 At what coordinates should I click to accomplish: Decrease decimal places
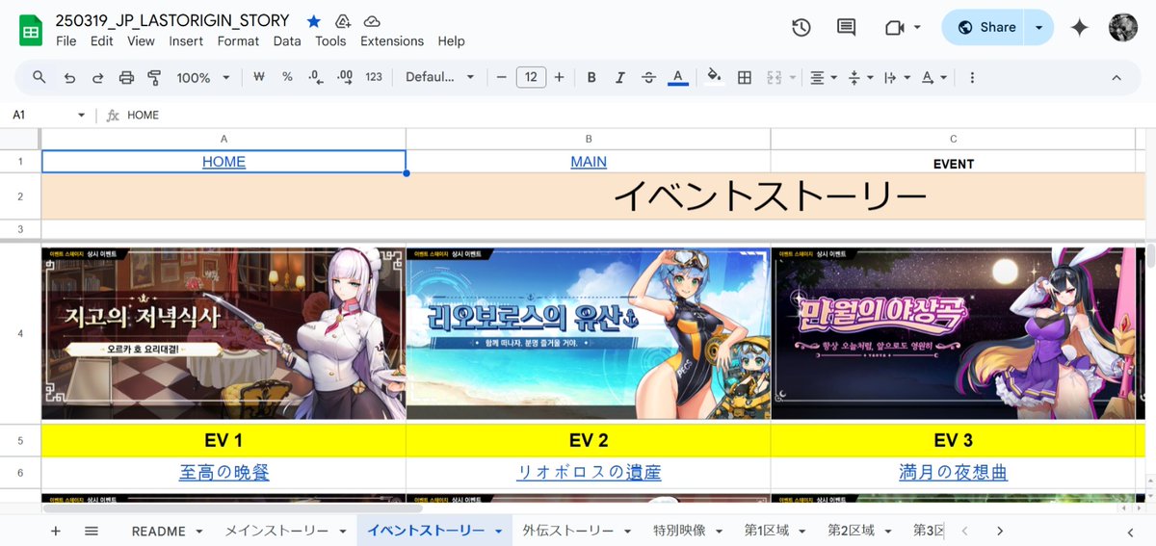point(315,77)
